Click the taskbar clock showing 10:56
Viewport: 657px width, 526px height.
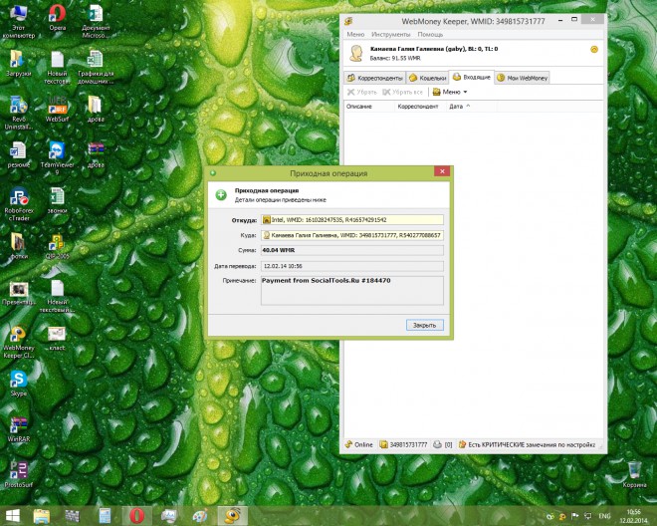(x=633, y=516)
